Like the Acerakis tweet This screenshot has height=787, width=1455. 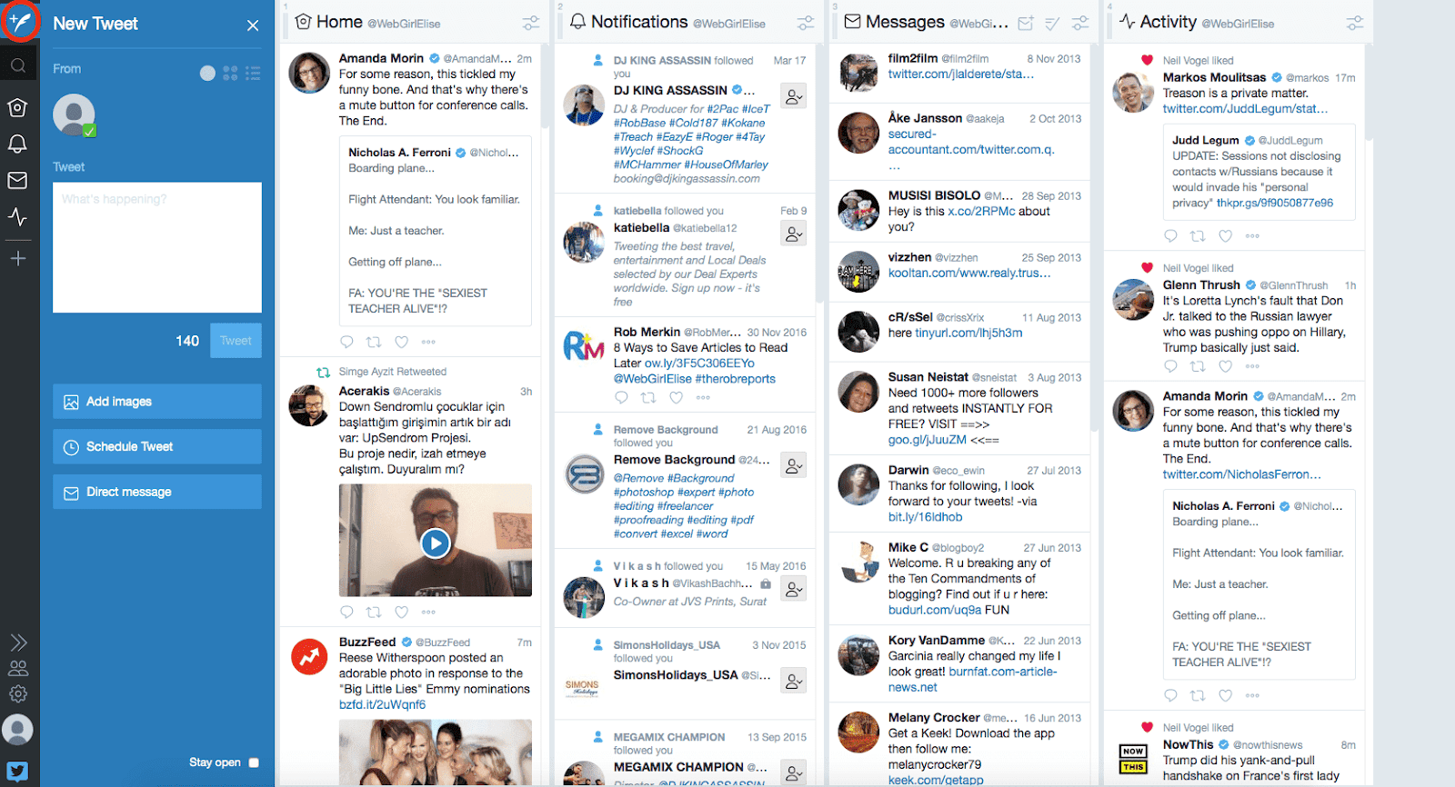click(402, 612)
